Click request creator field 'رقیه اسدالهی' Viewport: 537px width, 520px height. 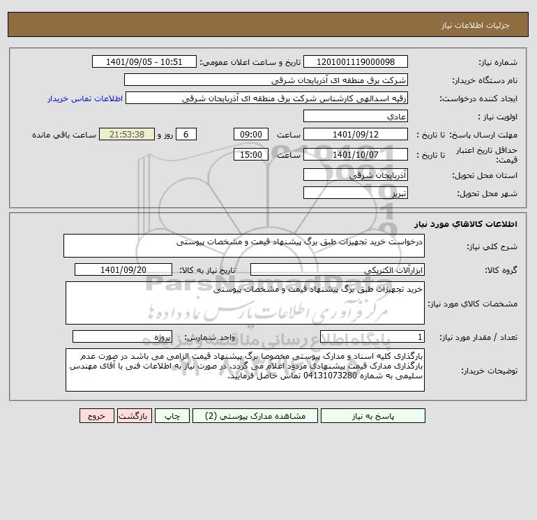[267, 98]
